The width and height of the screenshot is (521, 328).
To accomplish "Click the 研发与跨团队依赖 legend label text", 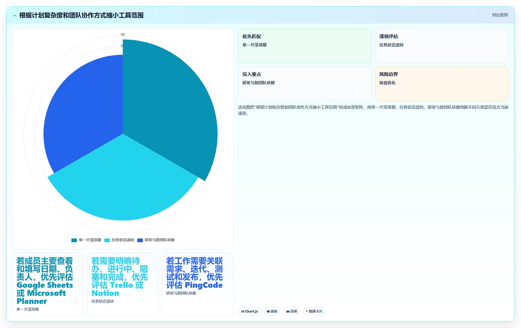I will (160, 240).
